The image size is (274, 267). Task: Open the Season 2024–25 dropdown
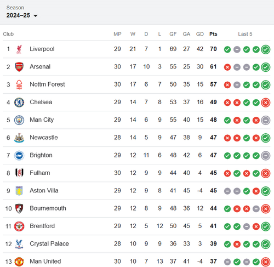[x=22, y=12]
